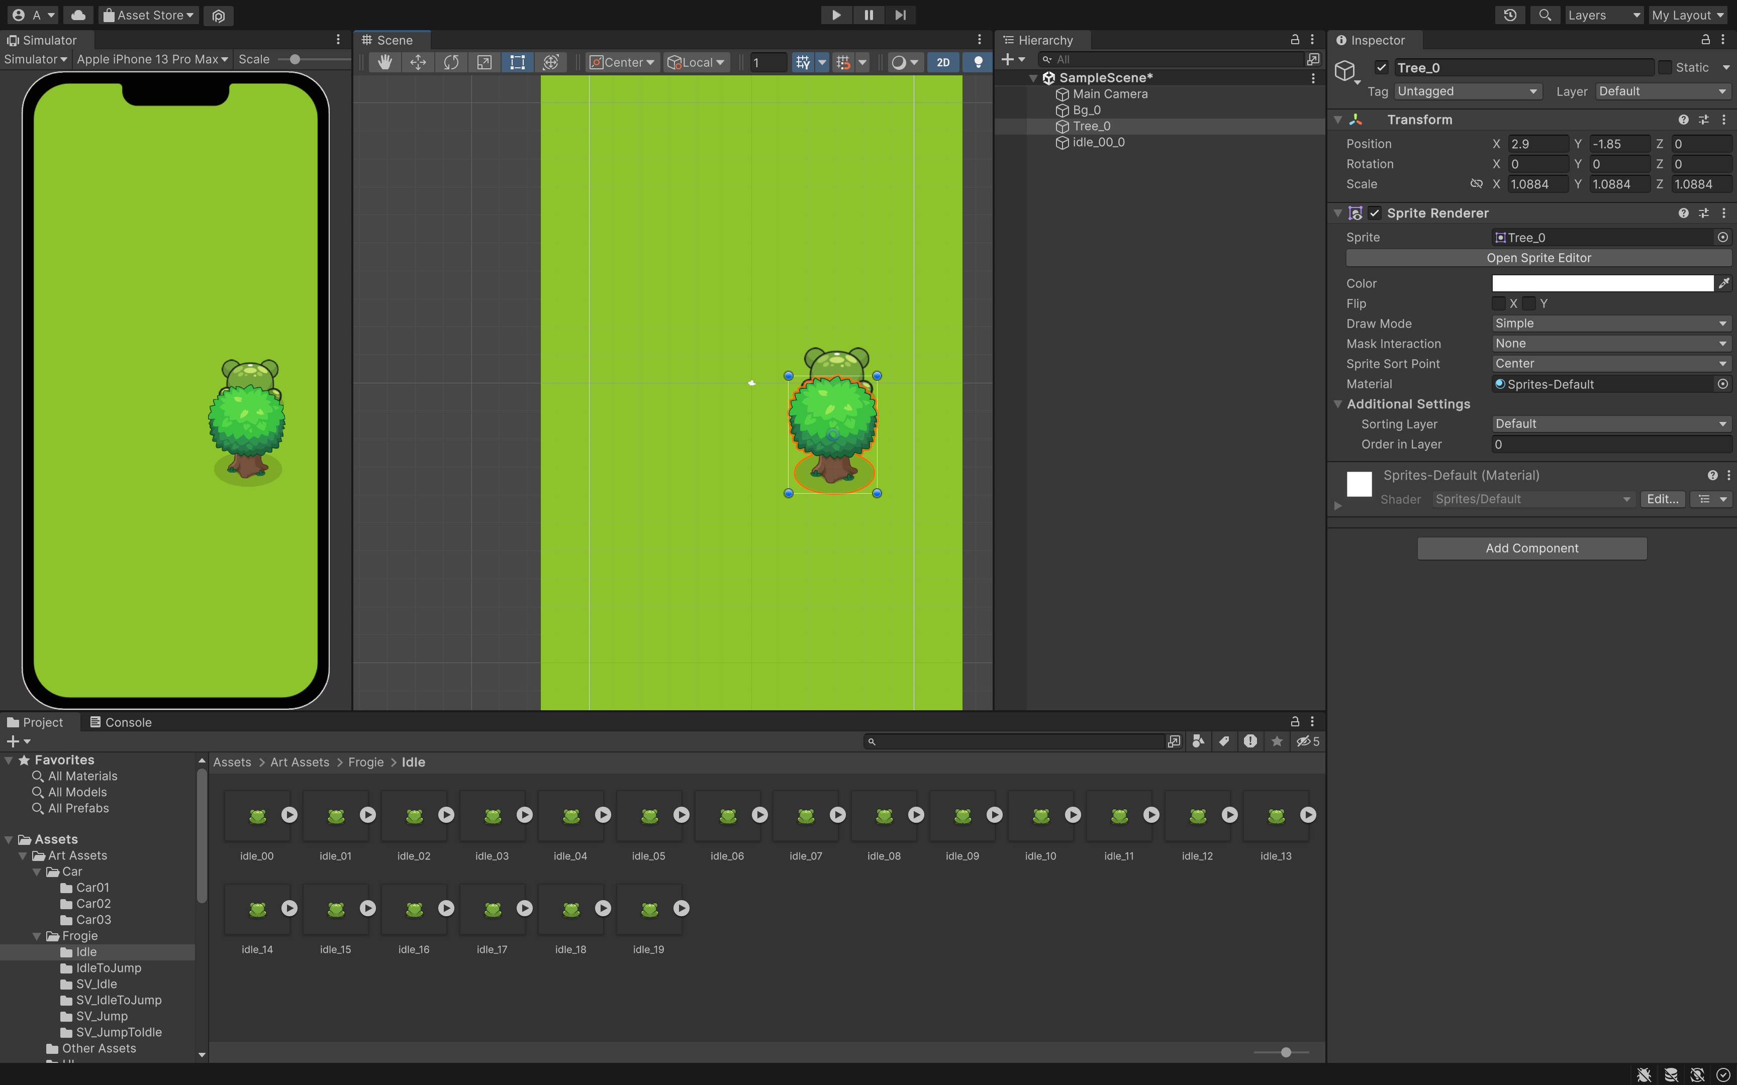This screenshot has height=1085, width=1737.
Task: Click the material Edit... button
Action: point(1662,499)
